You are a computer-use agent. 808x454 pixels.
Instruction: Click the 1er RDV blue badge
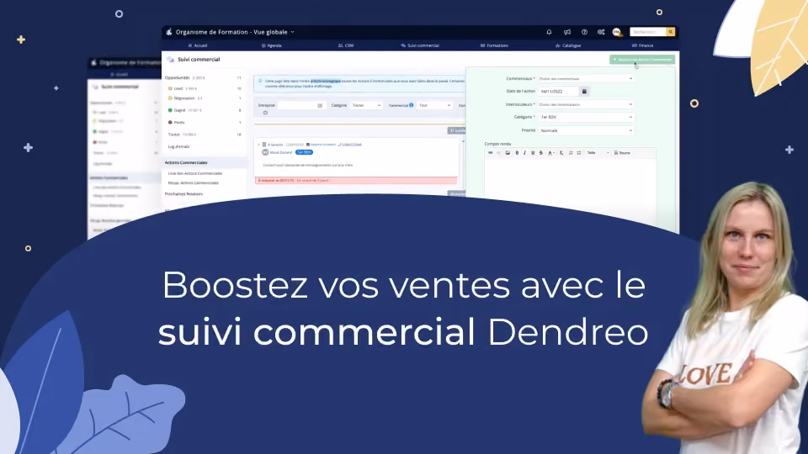point(304,152)
